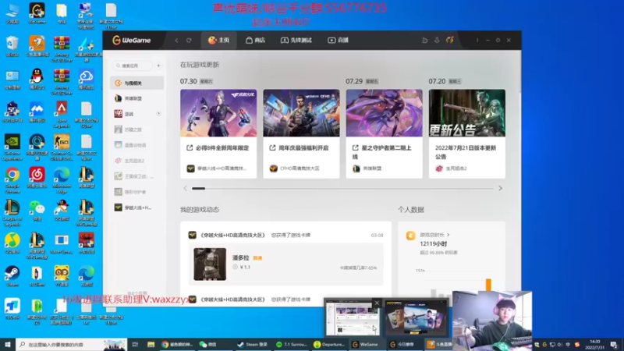The height and width of the screenshot is (351, 624).
Task: Click the WeGame logo
Action: (x=132, y=41)
